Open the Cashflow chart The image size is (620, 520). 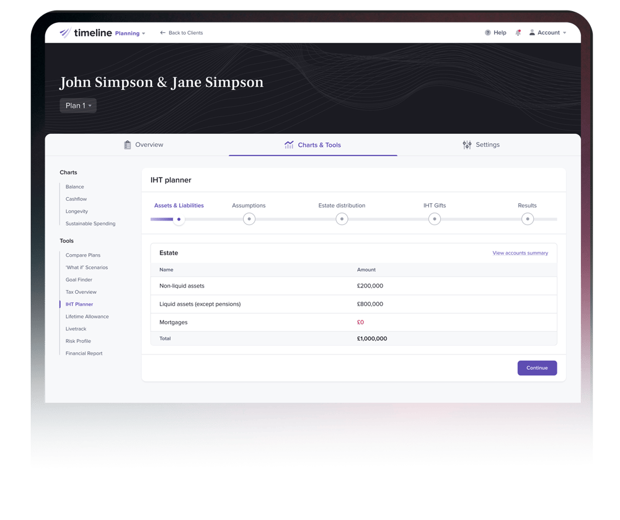pyautogui.click(x=76, y=199)
